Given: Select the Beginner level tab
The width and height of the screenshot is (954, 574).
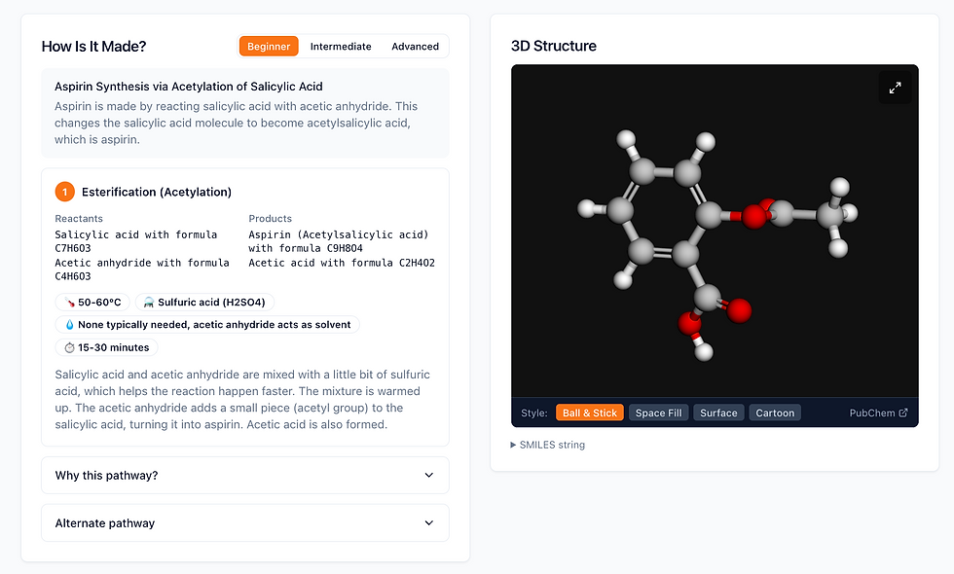Looking at the screenshot, I should [269, 47].
